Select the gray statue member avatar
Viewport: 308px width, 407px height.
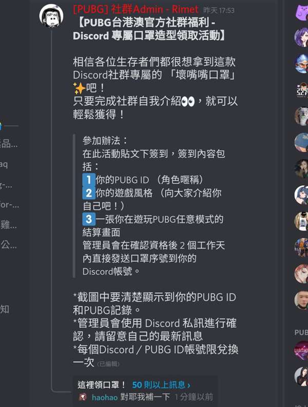301,116
